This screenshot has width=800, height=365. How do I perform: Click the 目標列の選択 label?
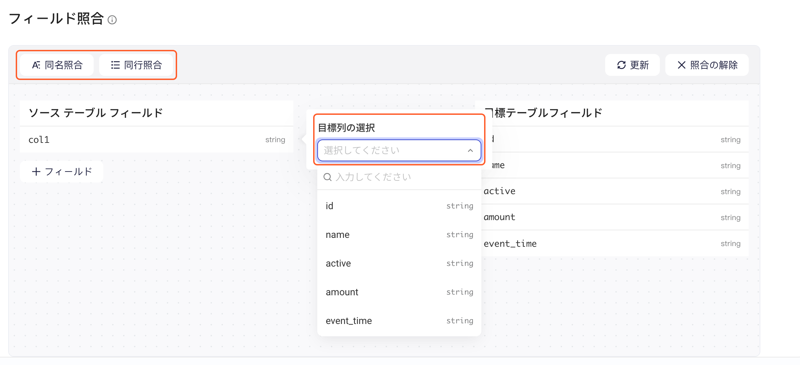tap(346, 128)
